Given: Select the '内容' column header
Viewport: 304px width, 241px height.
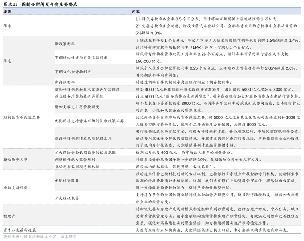Looking at the screenshot, I should (135, 12).
